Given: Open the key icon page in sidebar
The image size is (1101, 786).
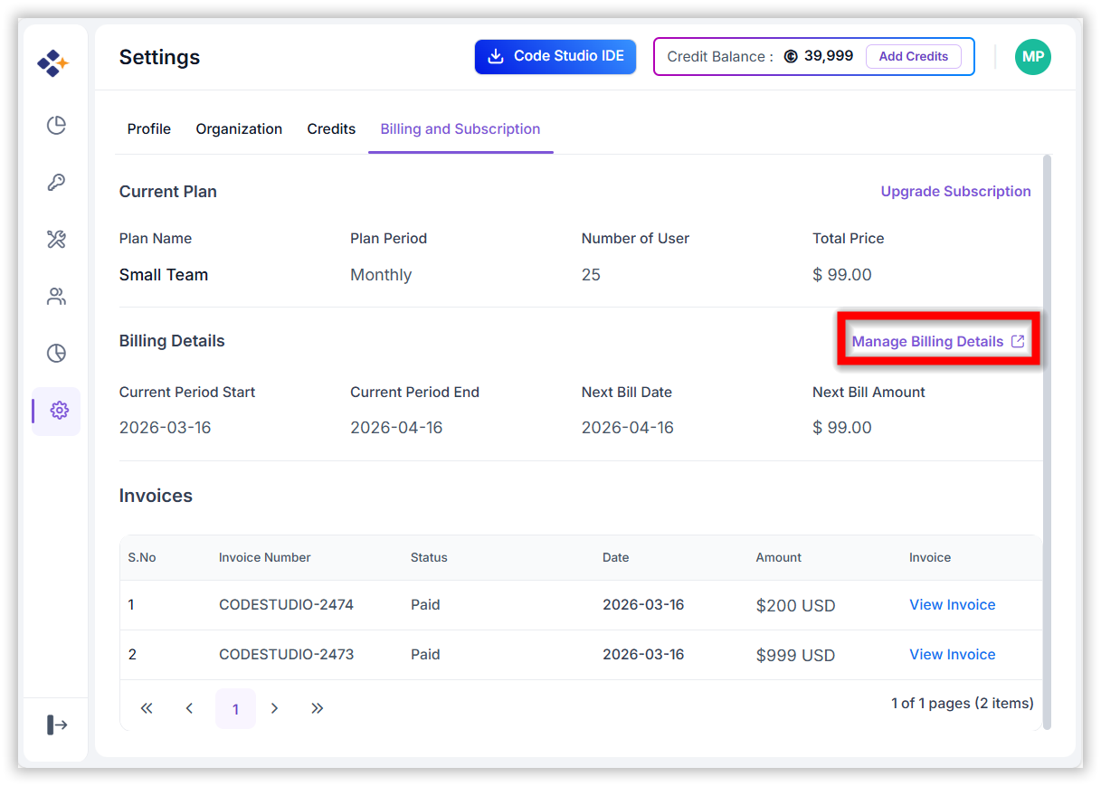Looking at the screenshot, I should coord(56,183).
